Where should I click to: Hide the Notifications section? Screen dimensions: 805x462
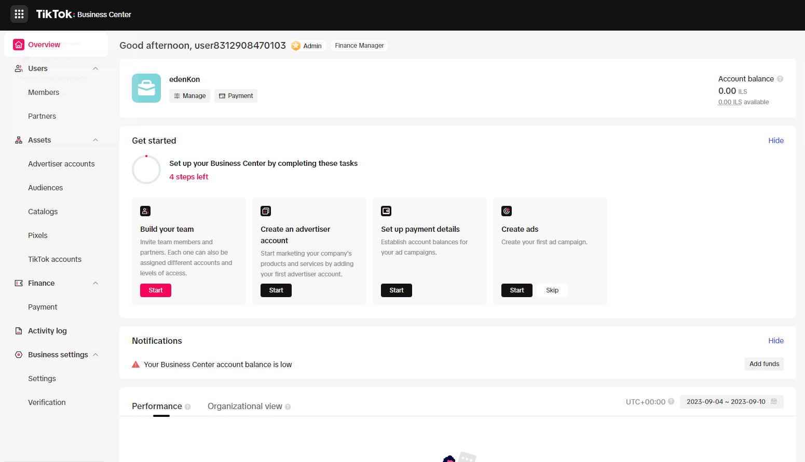[x=776, y=341]
